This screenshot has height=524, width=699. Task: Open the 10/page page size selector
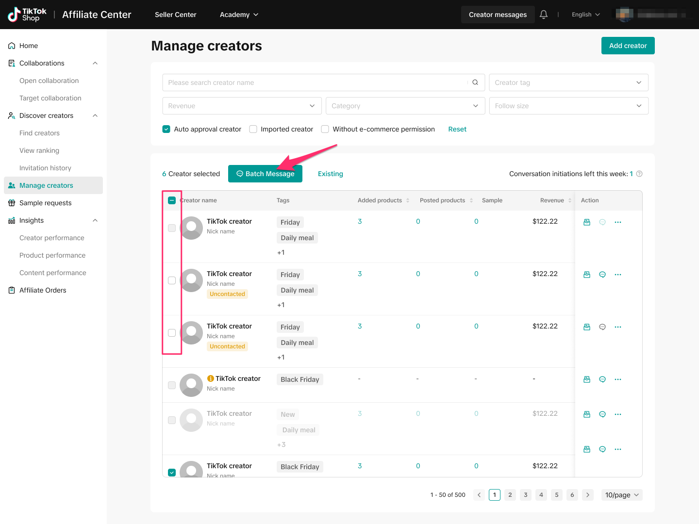pos(622,495)
